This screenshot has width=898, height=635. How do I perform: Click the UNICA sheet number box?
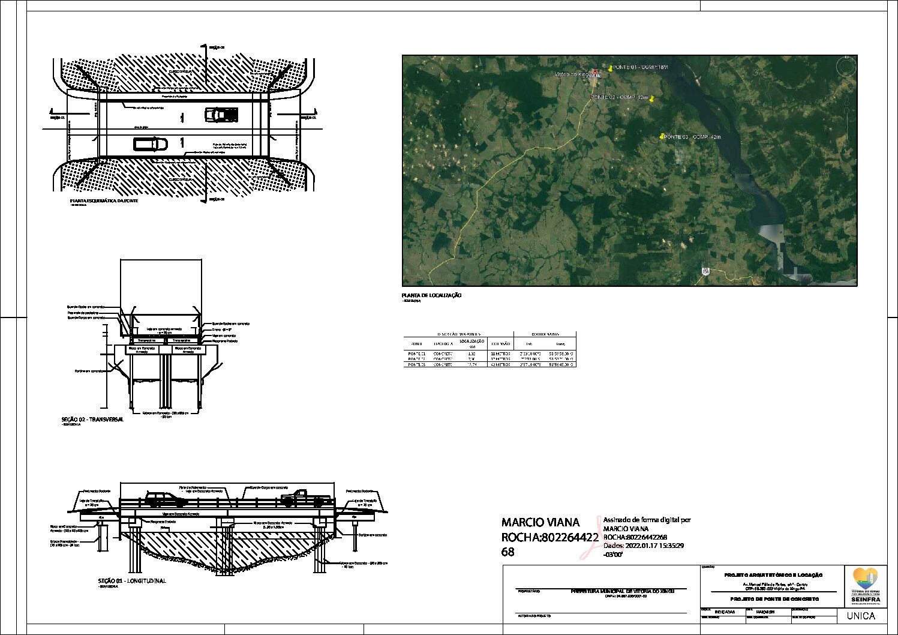click(x=861, y=616)
